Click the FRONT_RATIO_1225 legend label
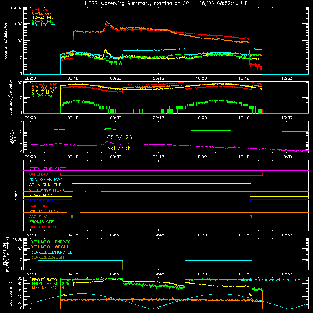 (50, 284)
